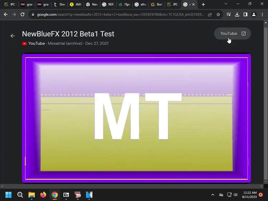Viewport: 268px width, 201px height.
Task: Click the volume speaker tray icon
Action: [x=236, y=195]
